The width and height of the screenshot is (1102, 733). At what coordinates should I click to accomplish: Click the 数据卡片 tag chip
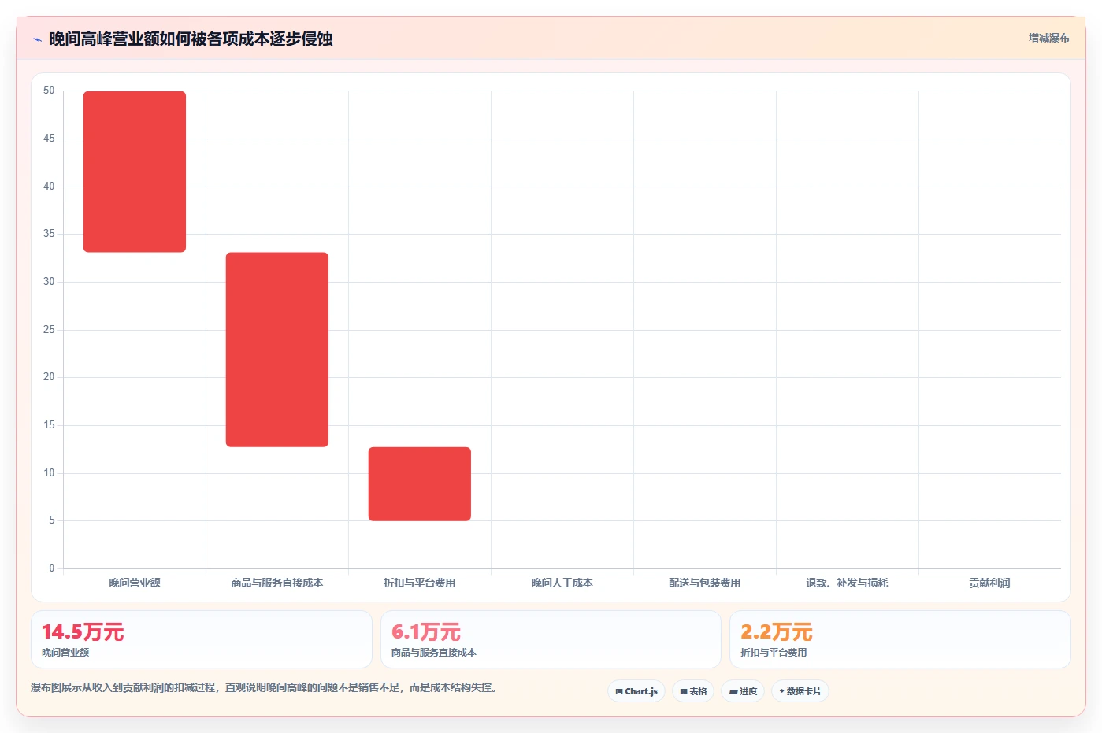800,691
